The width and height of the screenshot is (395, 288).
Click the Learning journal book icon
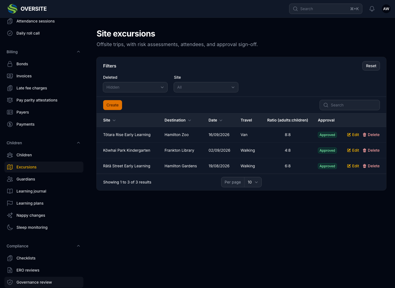[10, 191]
